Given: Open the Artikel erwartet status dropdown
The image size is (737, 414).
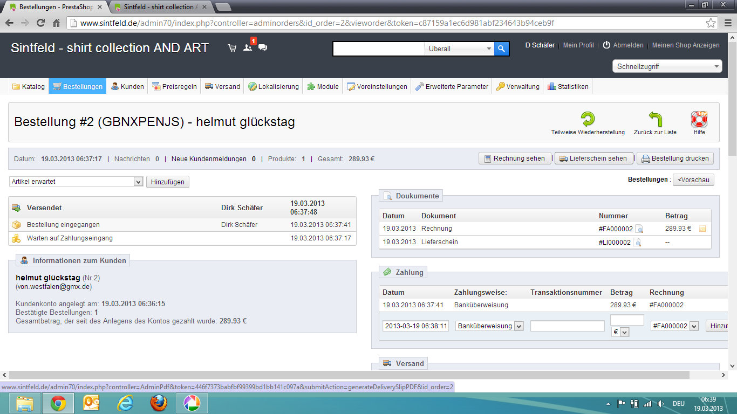Looking at the screenshot, I should click(76, 182).
